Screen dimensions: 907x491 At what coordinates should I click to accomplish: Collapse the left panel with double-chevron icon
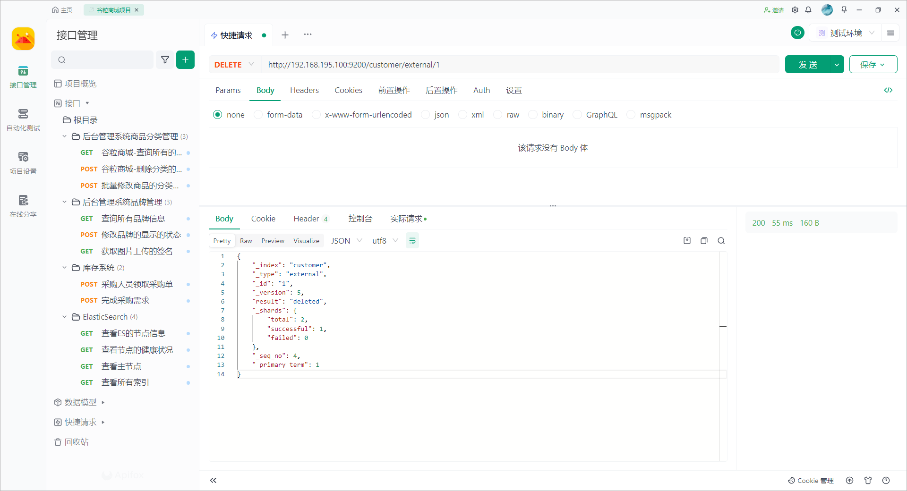[x=213, y=481]
